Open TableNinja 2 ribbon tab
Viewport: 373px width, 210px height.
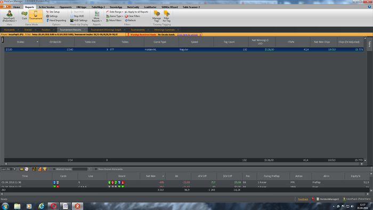[x=98, y=7]
